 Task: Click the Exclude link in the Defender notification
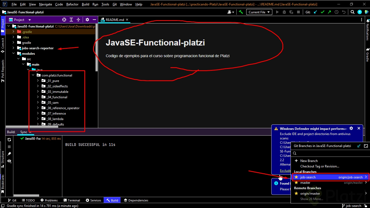(285, 171)
